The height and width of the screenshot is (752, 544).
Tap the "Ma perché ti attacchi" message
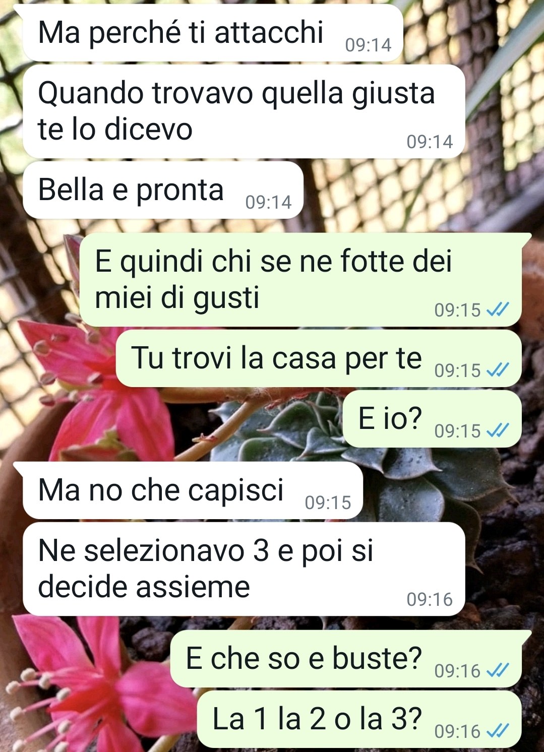click(213, 33)
